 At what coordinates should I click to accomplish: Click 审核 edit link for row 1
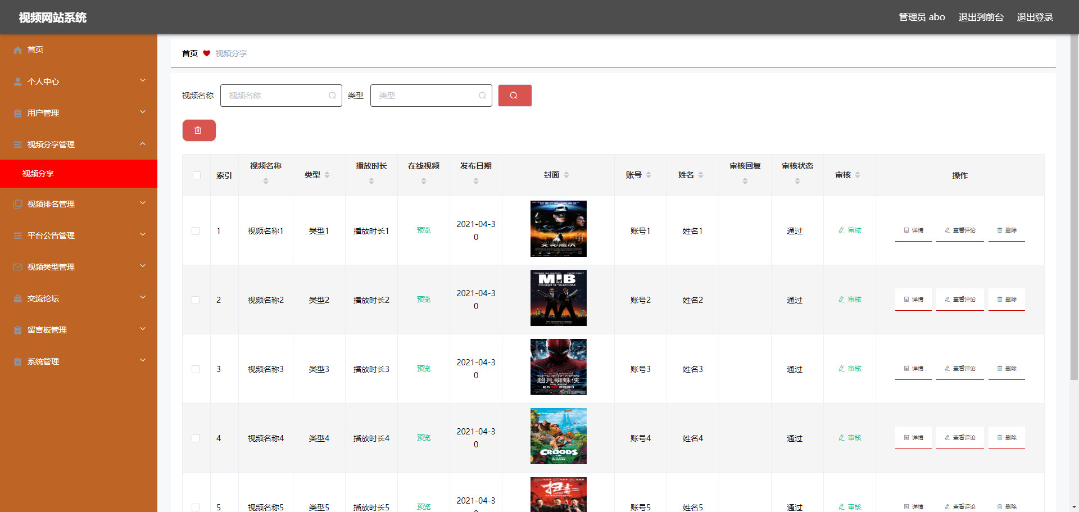850,230
